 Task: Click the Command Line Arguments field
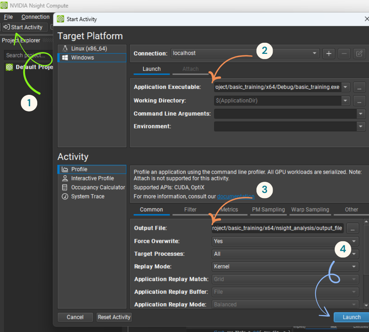285,114
